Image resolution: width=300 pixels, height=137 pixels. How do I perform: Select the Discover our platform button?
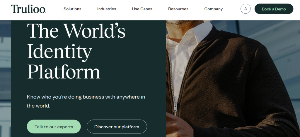point(117,127)
